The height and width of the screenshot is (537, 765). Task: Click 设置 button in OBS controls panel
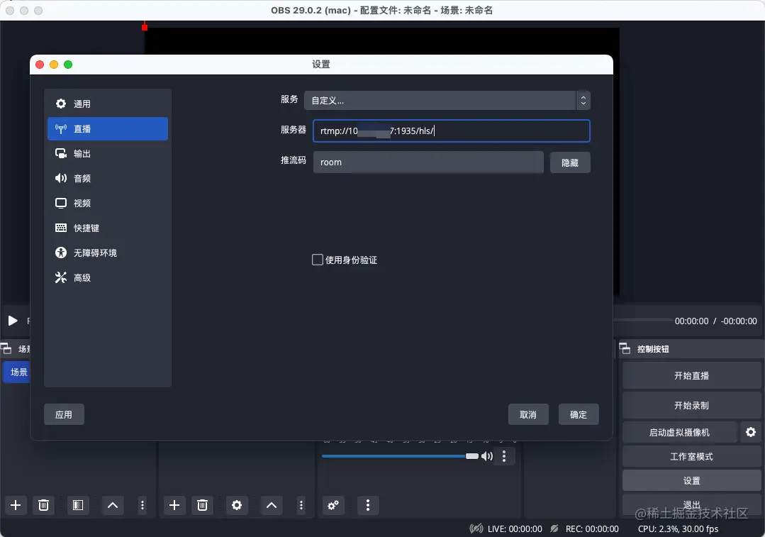pos(691,480)
